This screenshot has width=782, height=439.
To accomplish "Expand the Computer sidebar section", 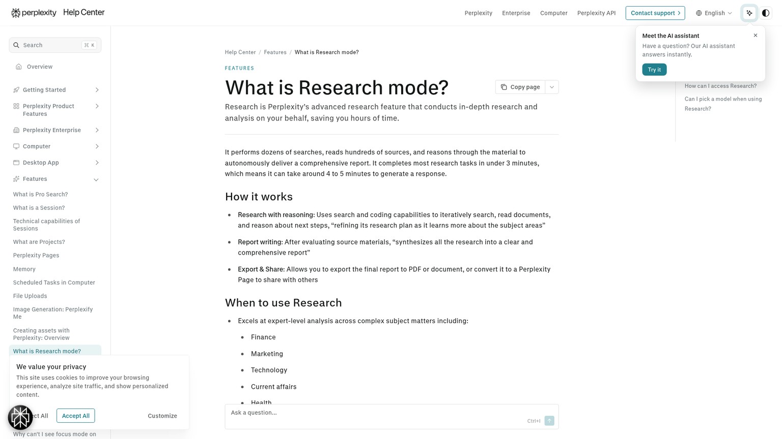I will 97,146.
